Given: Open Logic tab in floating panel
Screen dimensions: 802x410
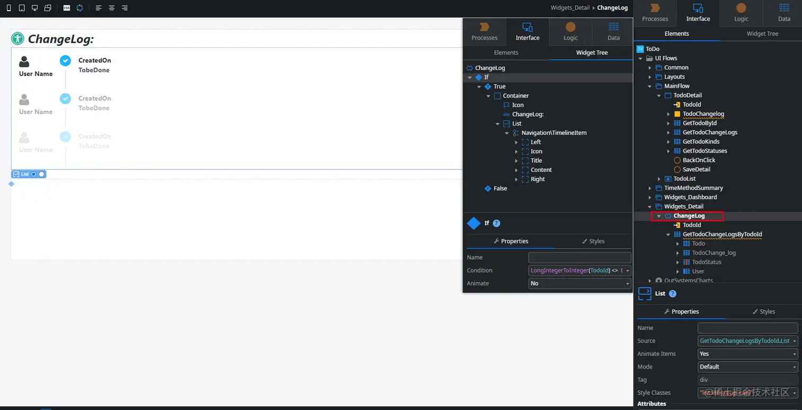Looking at the screenshot, I should (571, 32).
